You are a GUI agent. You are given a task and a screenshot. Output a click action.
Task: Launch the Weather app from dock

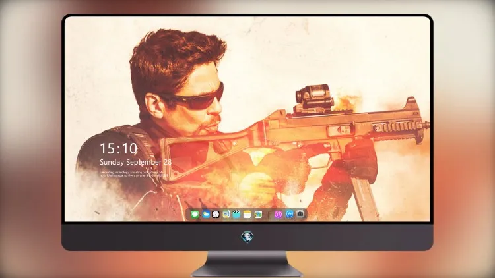(205, 215)
